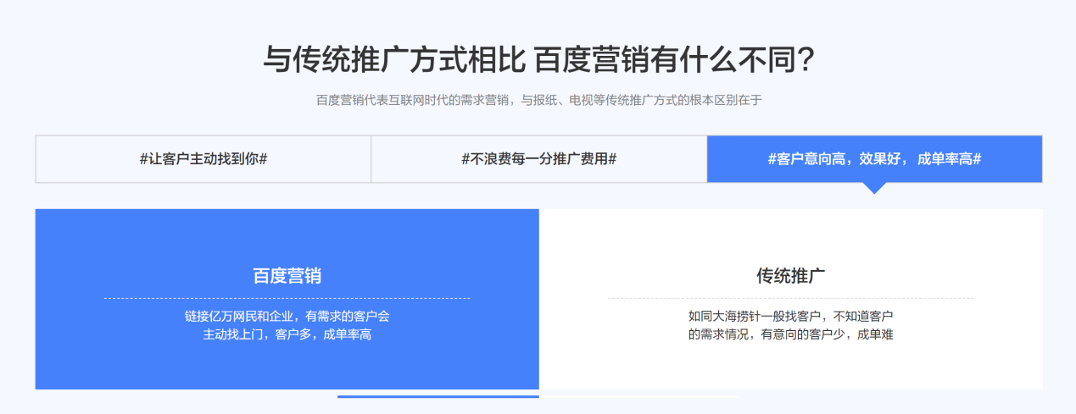Click the heading 与传统推广方式相比 百度营销有什么不同？
Image resolution: width=1076 pixels, height=414 pixels.
click(538, 61)
